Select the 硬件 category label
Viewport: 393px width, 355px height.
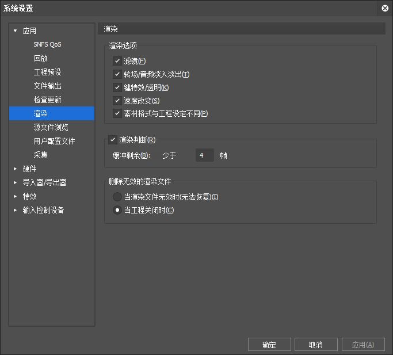pos(29,169)
